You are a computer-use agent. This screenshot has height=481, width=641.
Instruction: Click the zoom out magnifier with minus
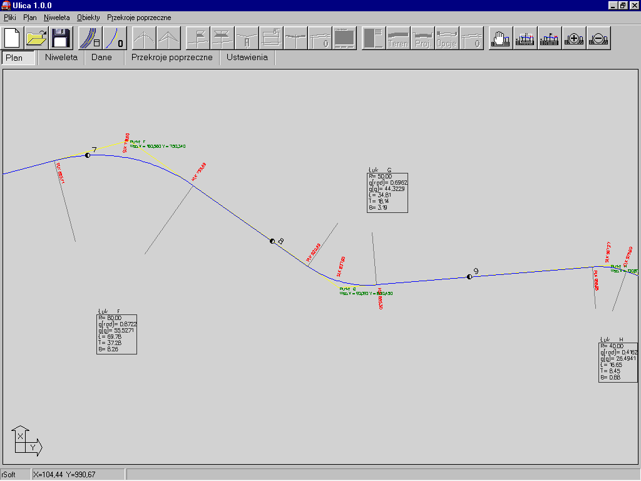pos(598,38)
